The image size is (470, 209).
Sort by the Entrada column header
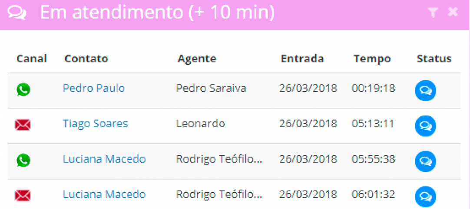pyautogui.click(x=302, y=59)
